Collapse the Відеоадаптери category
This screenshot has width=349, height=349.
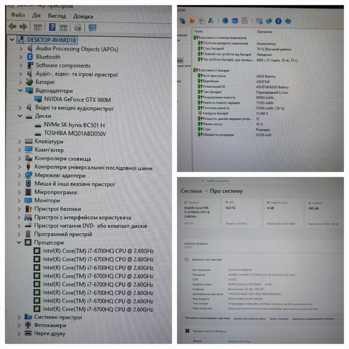coord(20,91)
